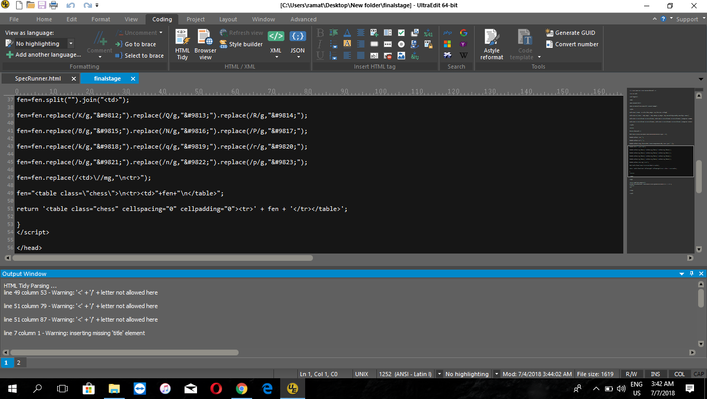The height and width of the screenshot is (399, 707).
Task: Open encoding dropdown in status bar
Action: [x=439, y=374]
